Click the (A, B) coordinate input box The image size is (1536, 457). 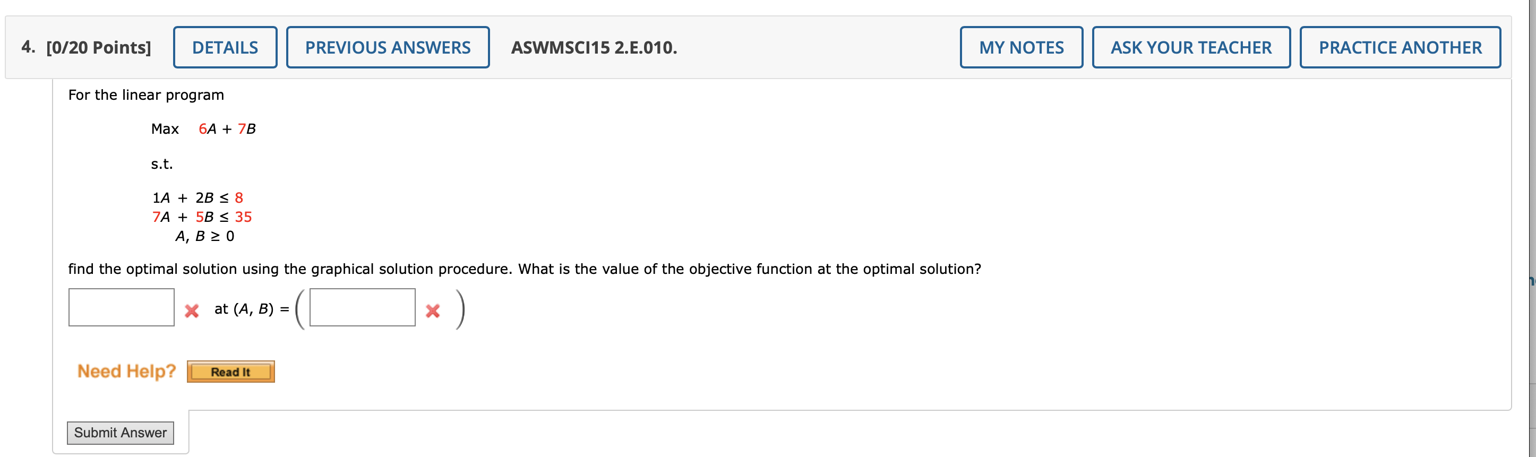362,308
